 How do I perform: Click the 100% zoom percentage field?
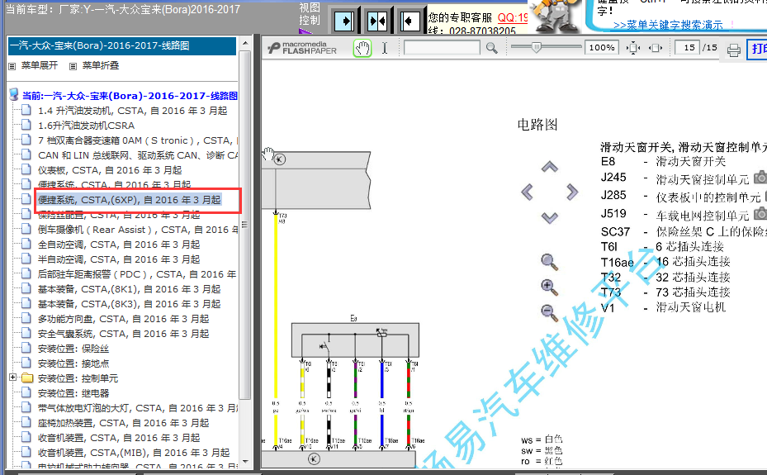602,47
